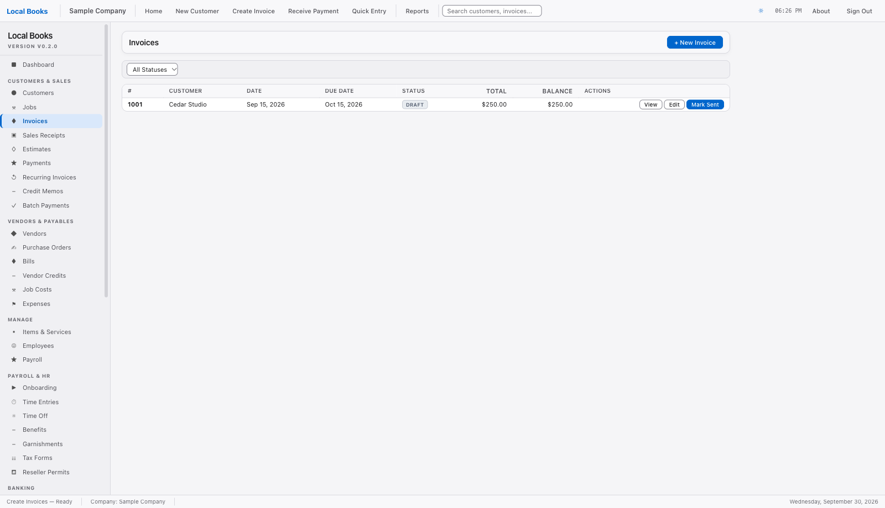Create a new invoice with + New Invoice
Image resolution: width=885 pixels, height=508 pixels.
tap(695, 43)
